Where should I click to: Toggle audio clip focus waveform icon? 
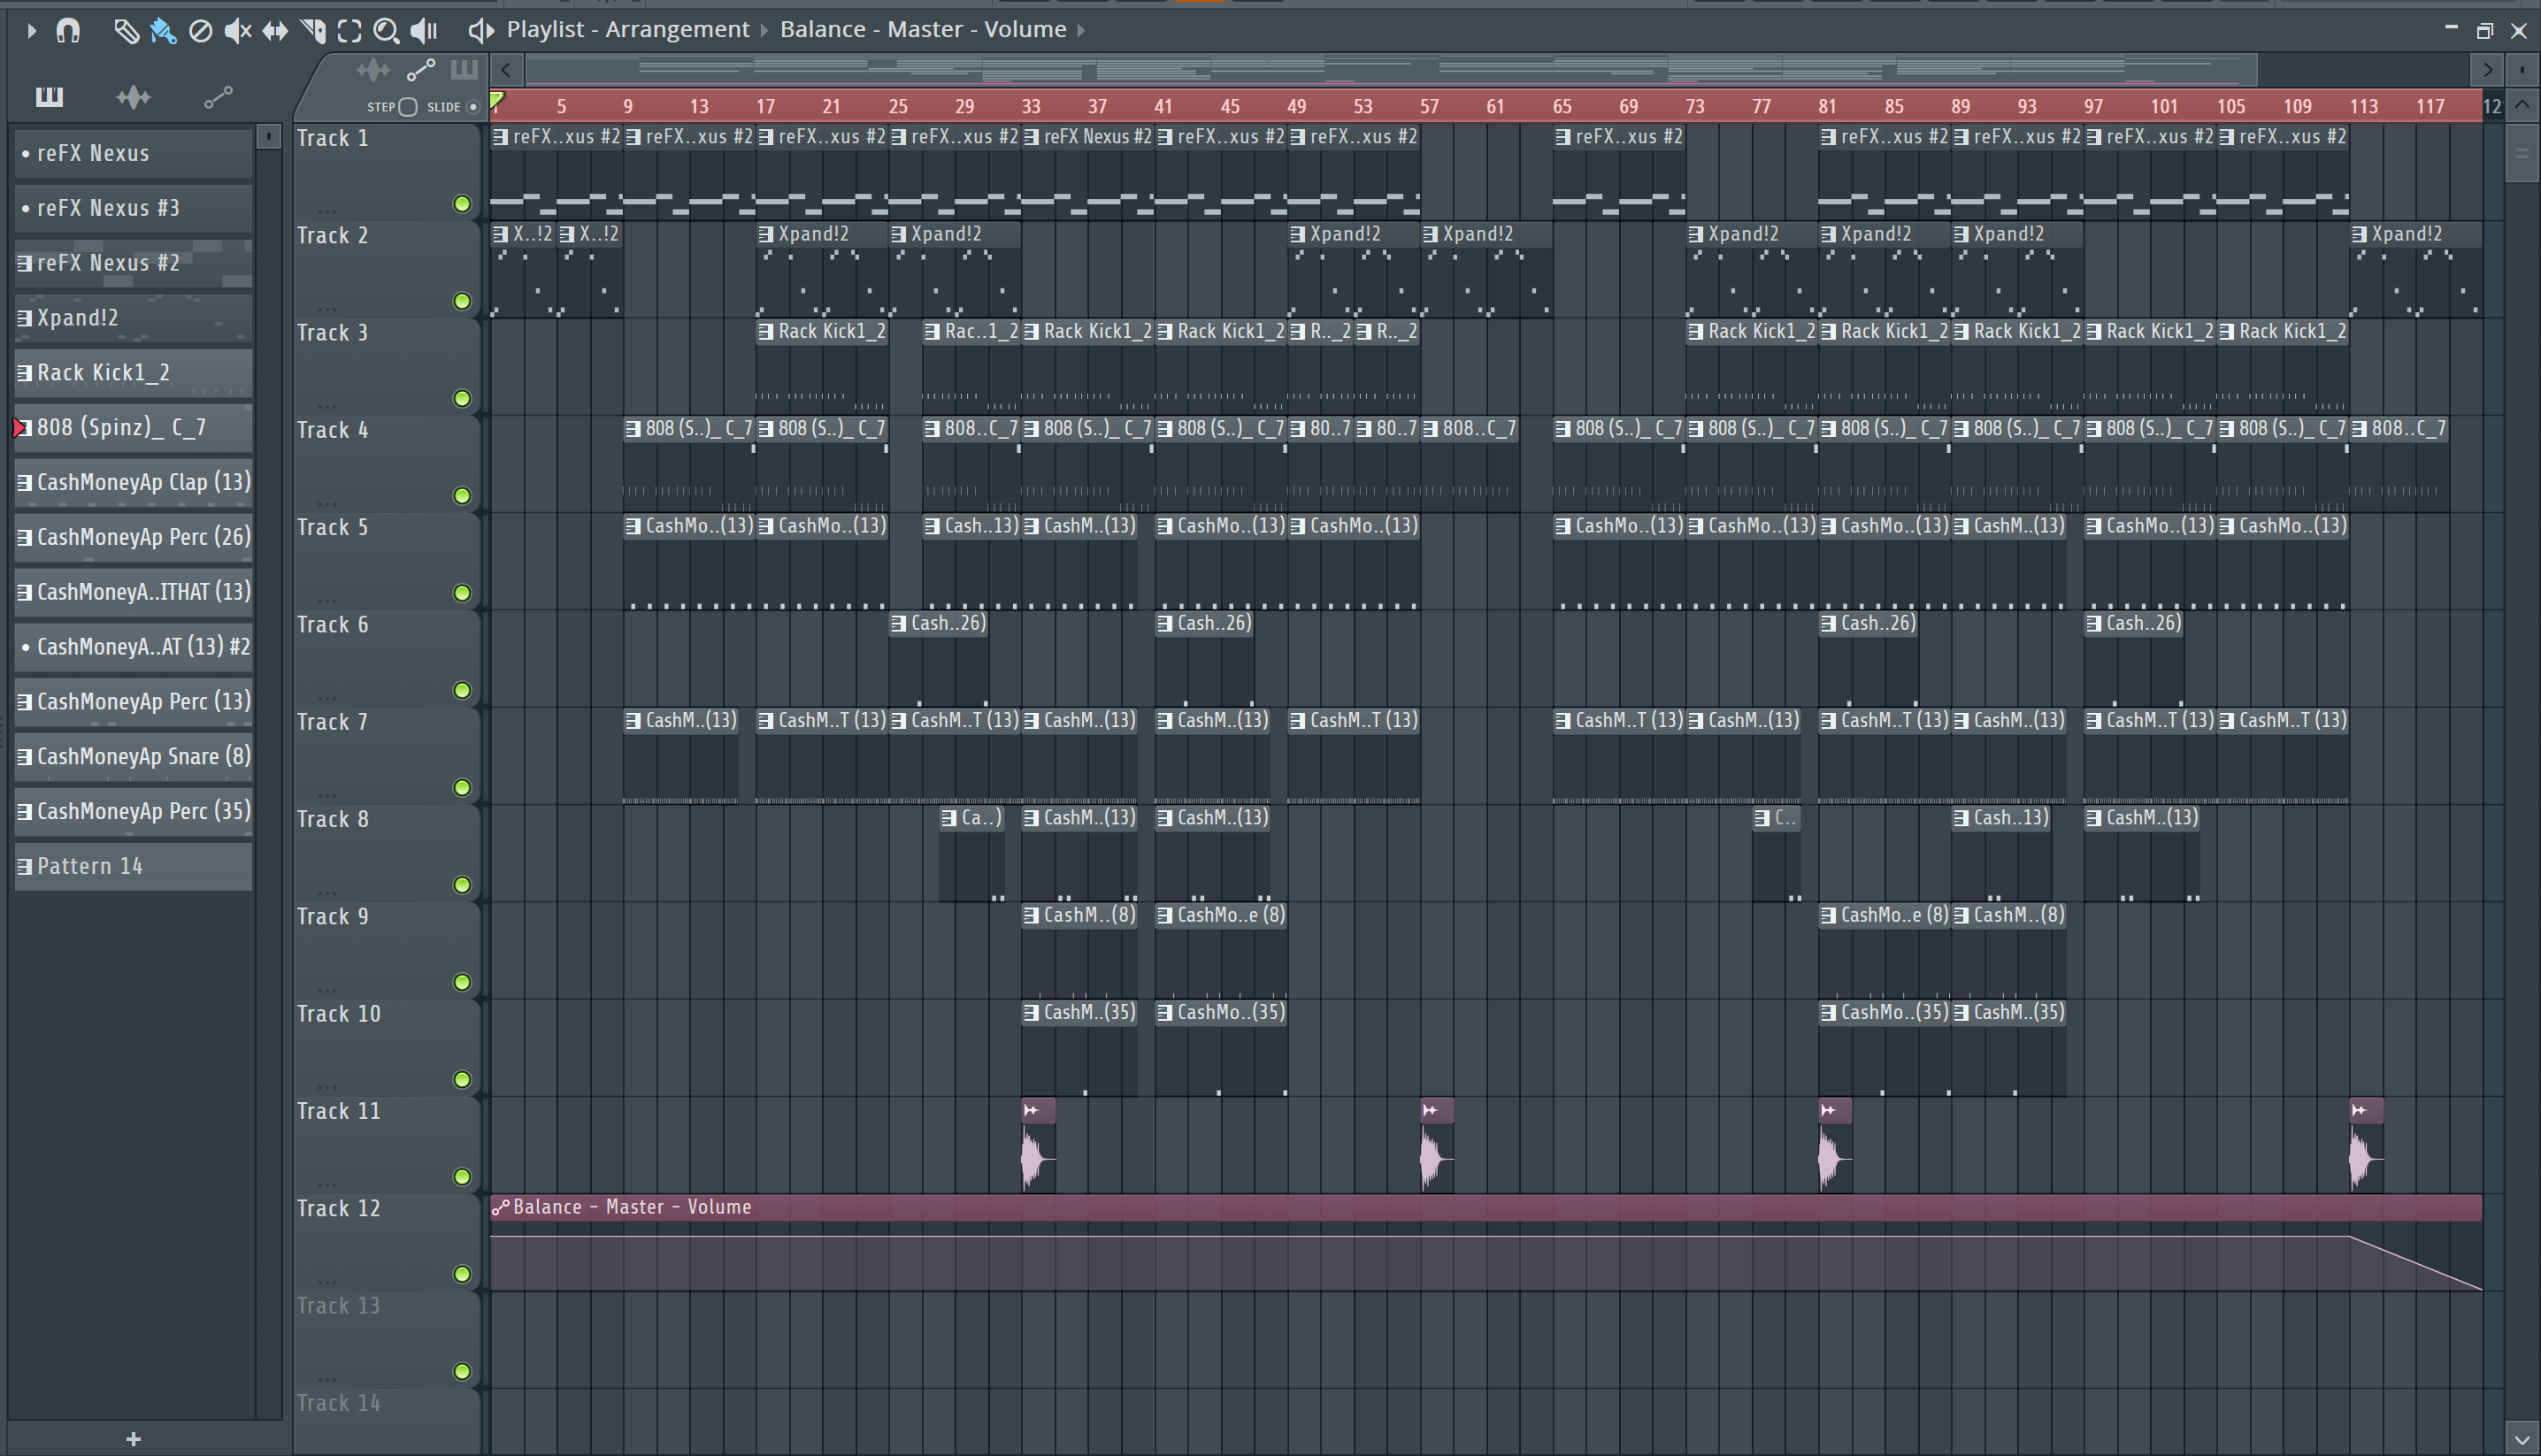[x=373, y=69]
